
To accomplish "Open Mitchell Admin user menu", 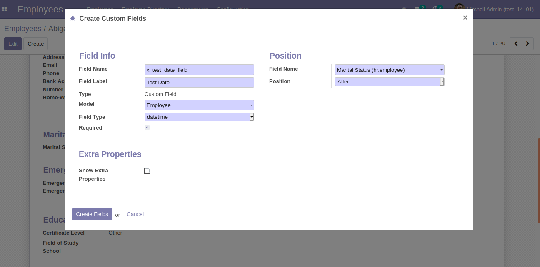I will (494, 9).
